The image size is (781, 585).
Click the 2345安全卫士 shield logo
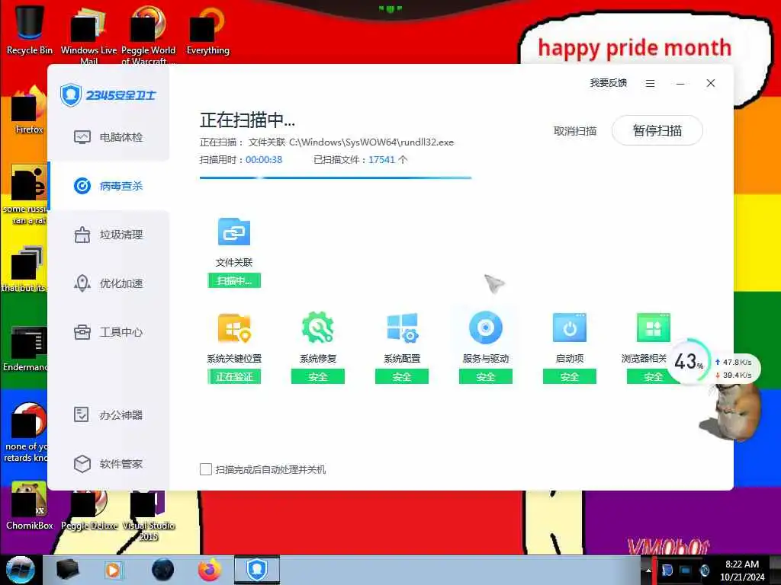click(71, 94)
